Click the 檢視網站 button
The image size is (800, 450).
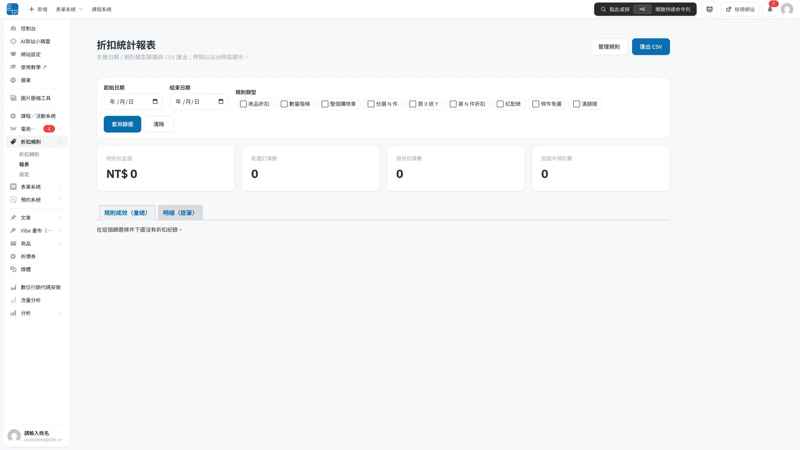click(740, 9)
